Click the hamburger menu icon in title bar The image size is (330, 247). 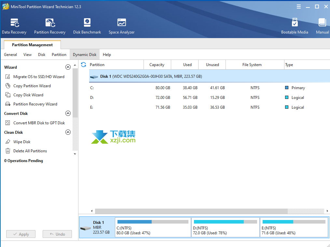pyautogui.click(x=298, y=7)
